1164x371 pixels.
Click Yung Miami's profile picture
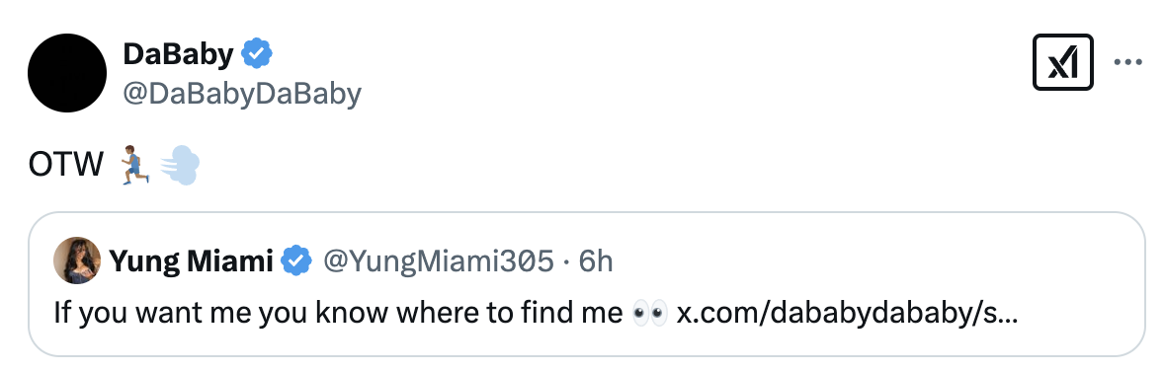pyautogui.click(x=77, y=260)
